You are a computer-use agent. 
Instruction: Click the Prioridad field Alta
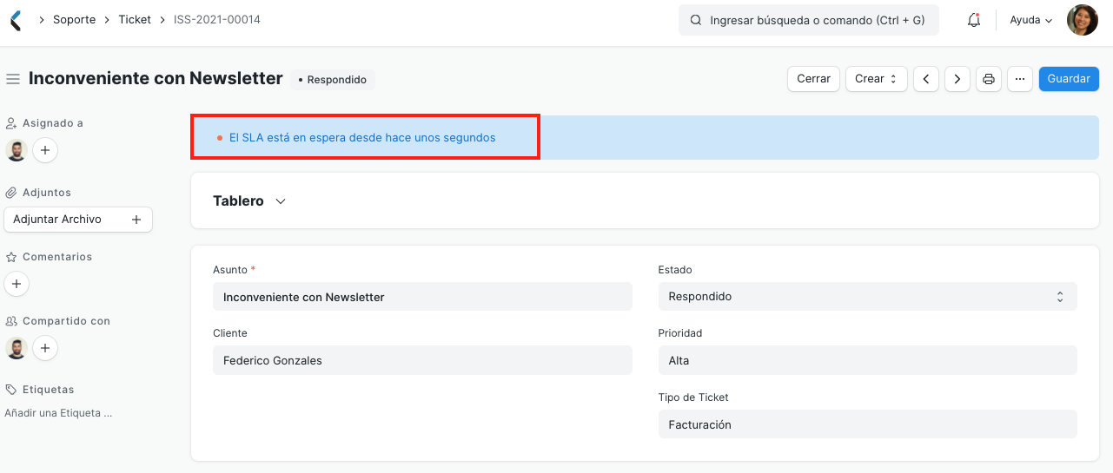coord(868,360)
